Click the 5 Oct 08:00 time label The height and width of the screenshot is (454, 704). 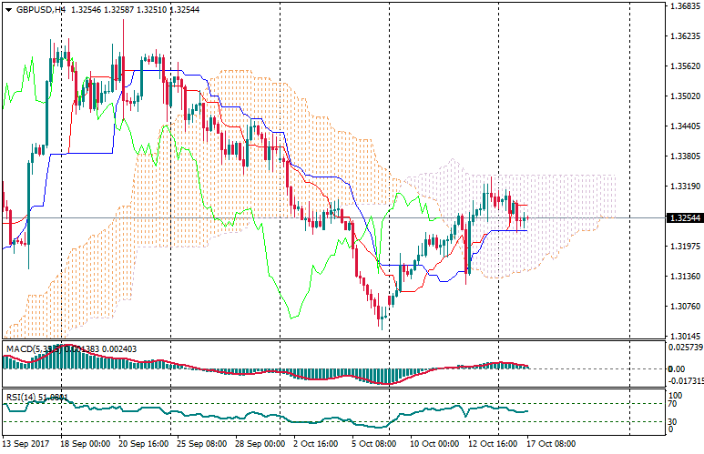(372, 444)
